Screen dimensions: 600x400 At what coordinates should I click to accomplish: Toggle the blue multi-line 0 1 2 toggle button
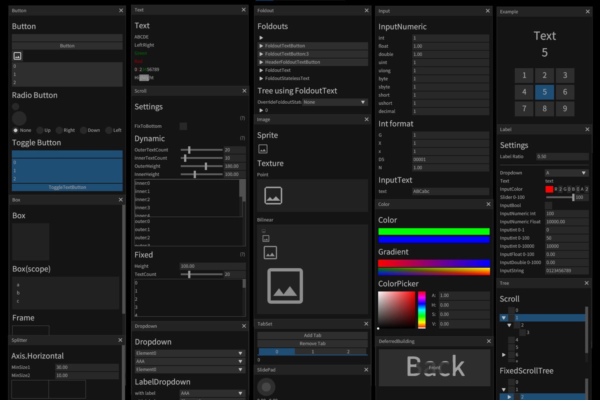pos(67,170)
